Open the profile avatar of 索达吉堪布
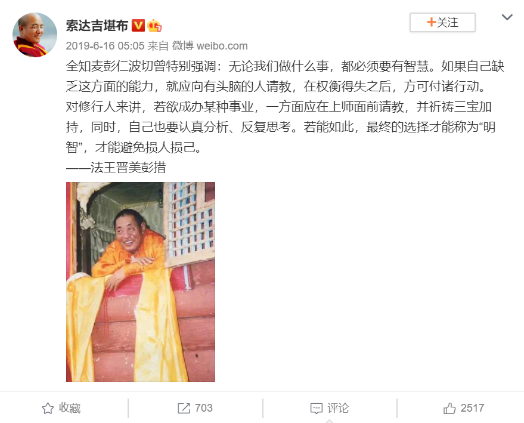 (x=35, y=35)
